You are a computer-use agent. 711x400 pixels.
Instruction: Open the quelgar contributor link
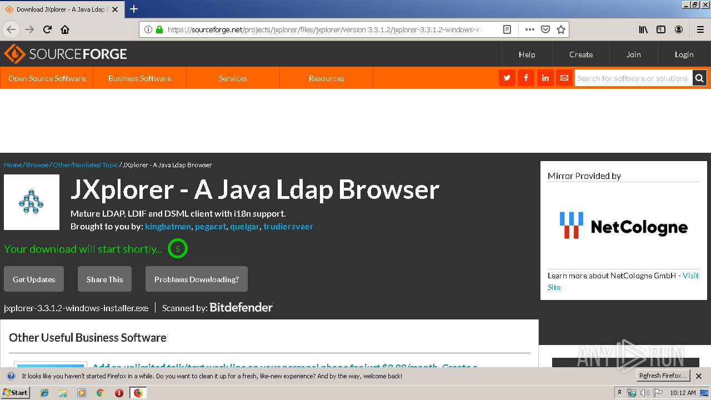coord(244,227)
